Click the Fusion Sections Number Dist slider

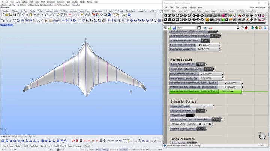210,73
